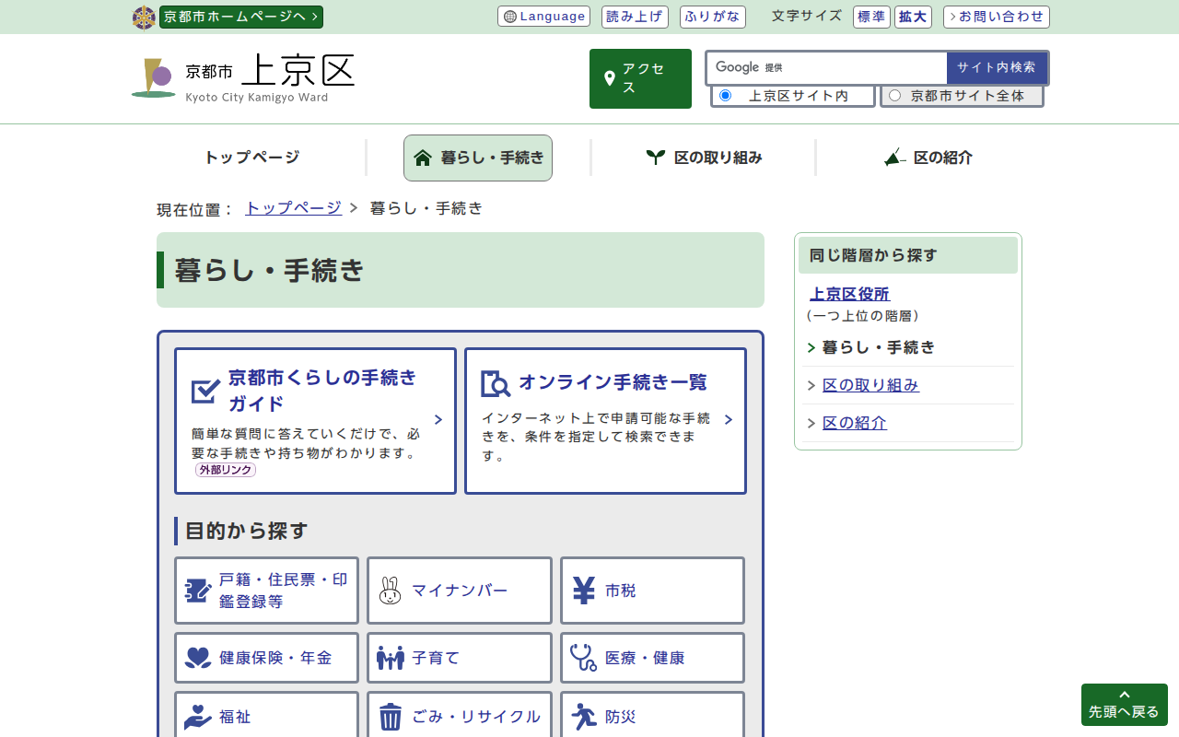Screen dimensions: 1179x737
Task: Open the 区の取り組み navigation tab
Action: [x=704, y=158]
